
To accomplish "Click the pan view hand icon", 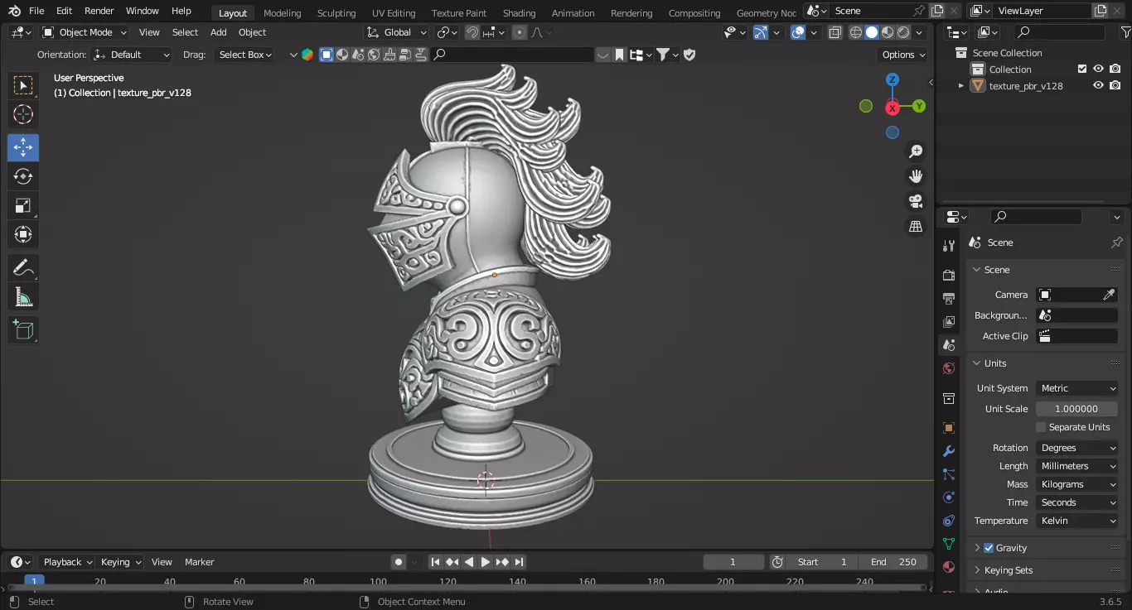I will coord(916,176).
